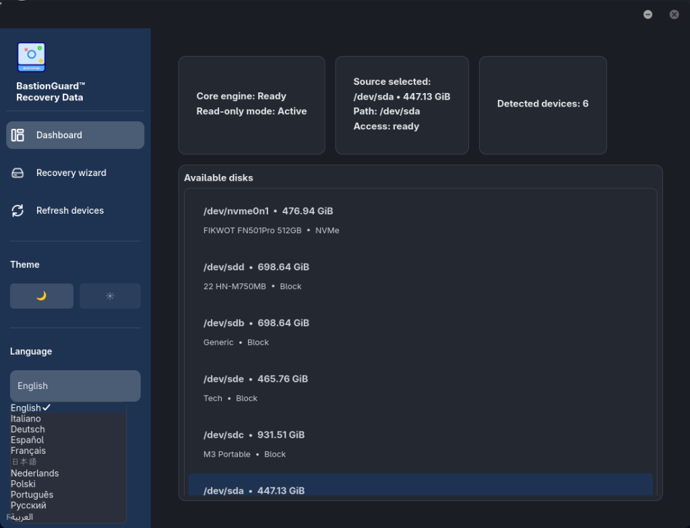This screenshot has width=690, height=528.
Task: Choose Español in the language list
Action: (x=68, y=440)
